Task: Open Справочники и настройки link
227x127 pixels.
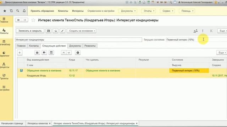Action: 101,11
